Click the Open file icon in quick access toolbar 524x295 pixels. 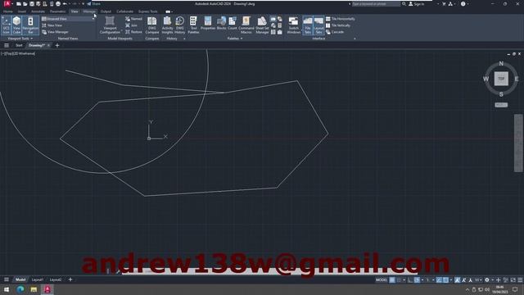coord(25,4)
